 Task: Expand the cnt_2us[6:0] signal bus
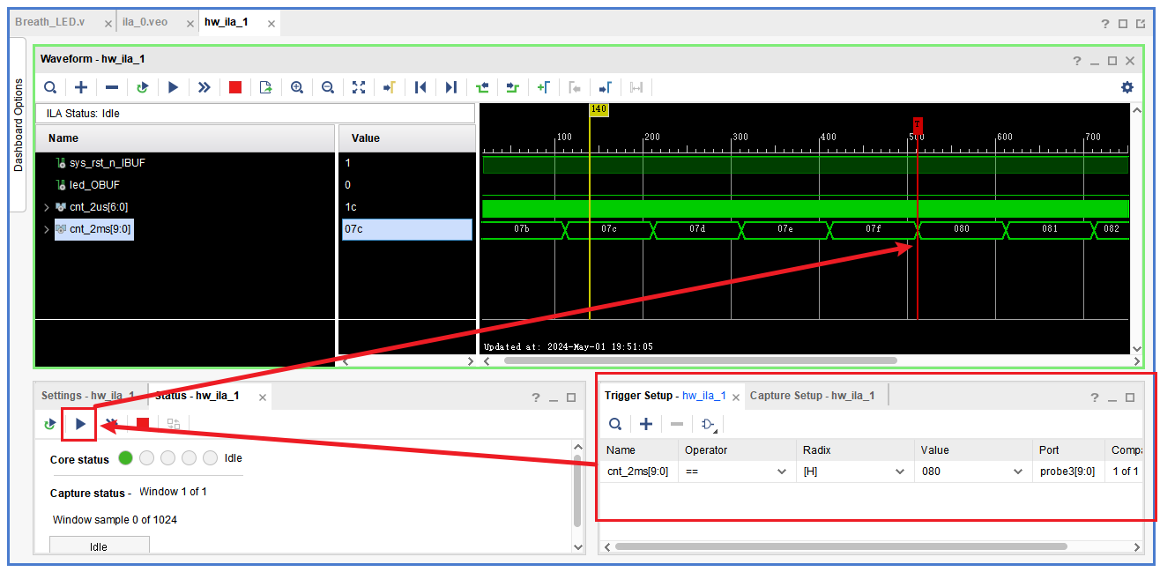pyautogui.click(x=47, y=207)
